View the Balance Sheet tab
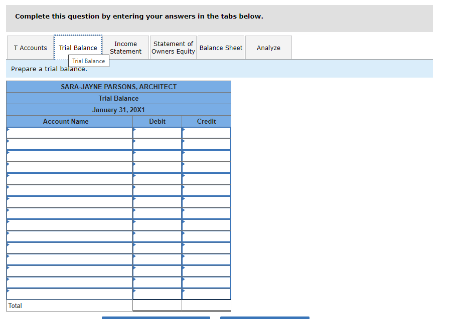The height and width of the screenshot is (319, 461). pos(221,48)
